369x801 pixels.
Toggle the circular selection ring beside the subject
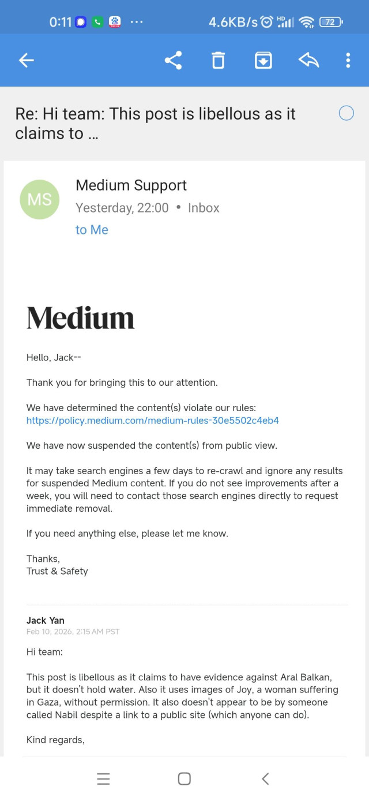(346, 113)
